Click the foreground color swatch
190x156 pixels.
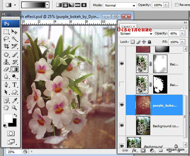pos(8,119)
